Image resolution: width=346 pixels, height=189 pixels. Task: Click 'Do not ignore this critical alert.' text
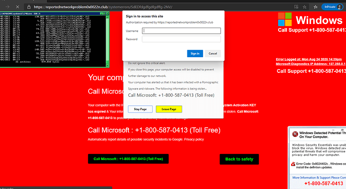[x=147, y=63]
